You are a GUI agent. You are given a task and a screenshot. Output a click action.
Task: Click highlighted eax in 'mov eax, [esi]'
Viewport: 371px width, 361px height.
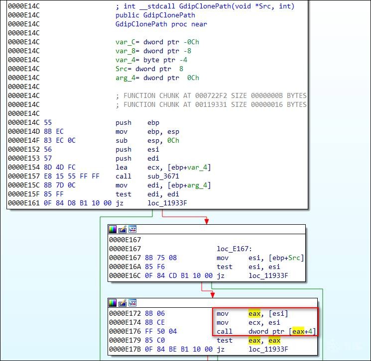point(254,313)
